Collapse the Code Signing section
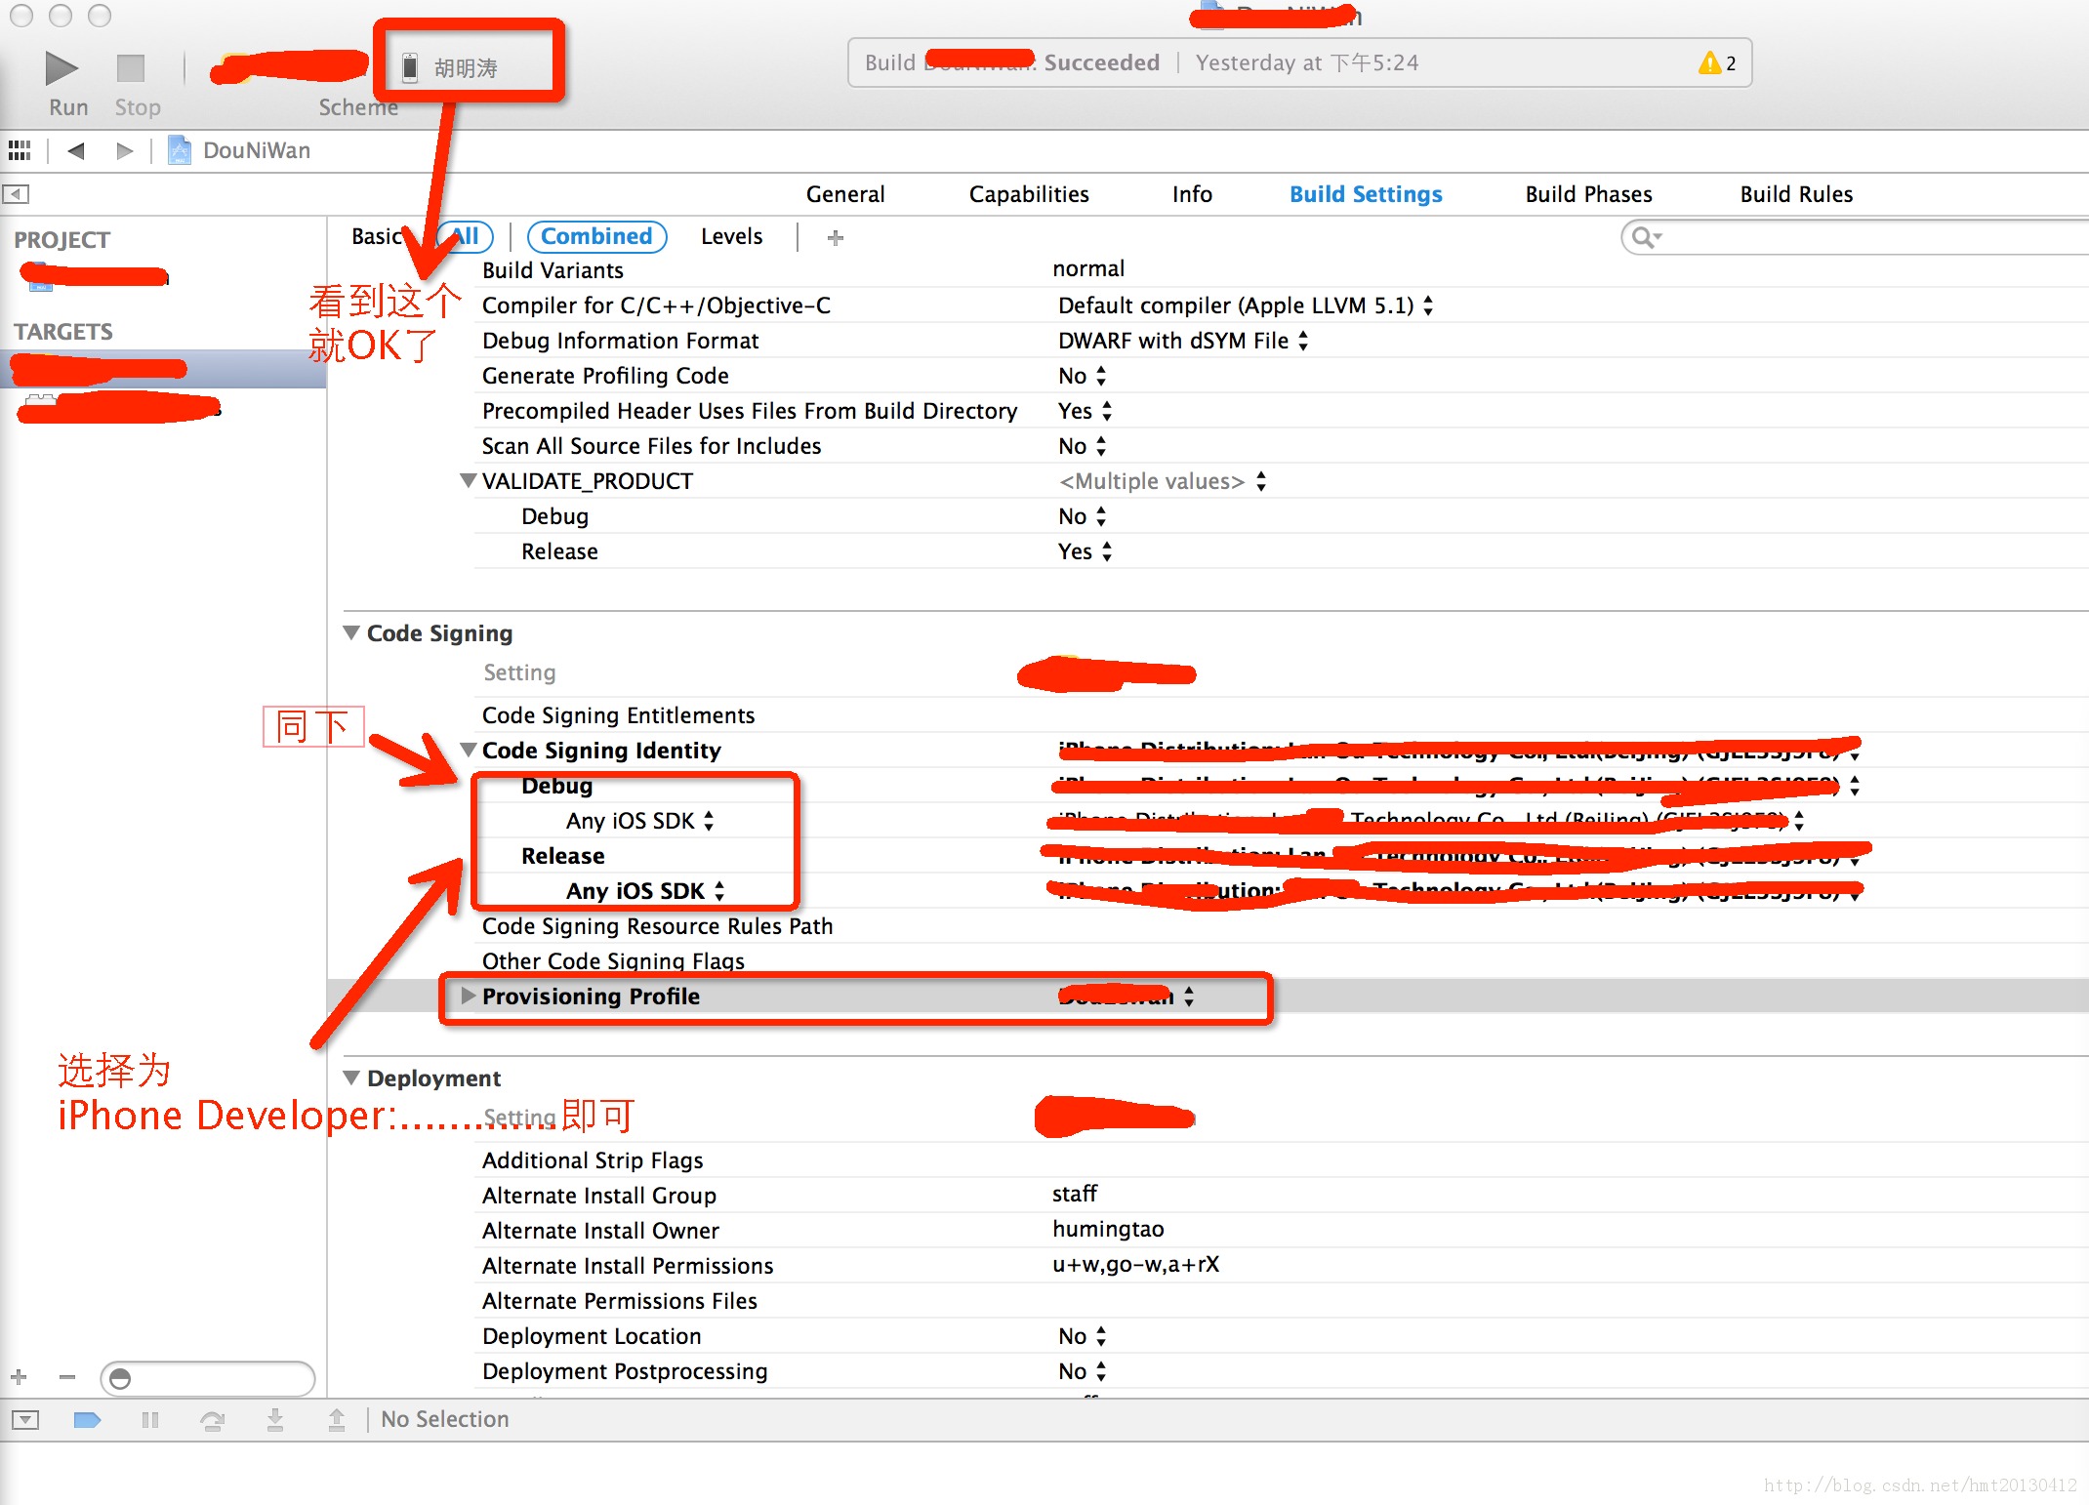This screenshot has width=2089, height=1505. tap(351, 632)
